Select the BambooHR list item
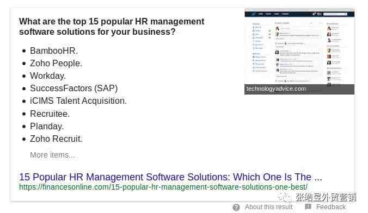368x213 pixels. [54, 51]
